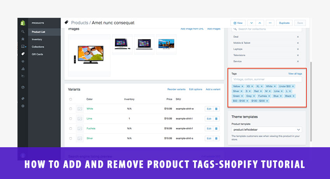Check the White variant checkbox
The image size is (330, 179).
(x=71, y=109)
